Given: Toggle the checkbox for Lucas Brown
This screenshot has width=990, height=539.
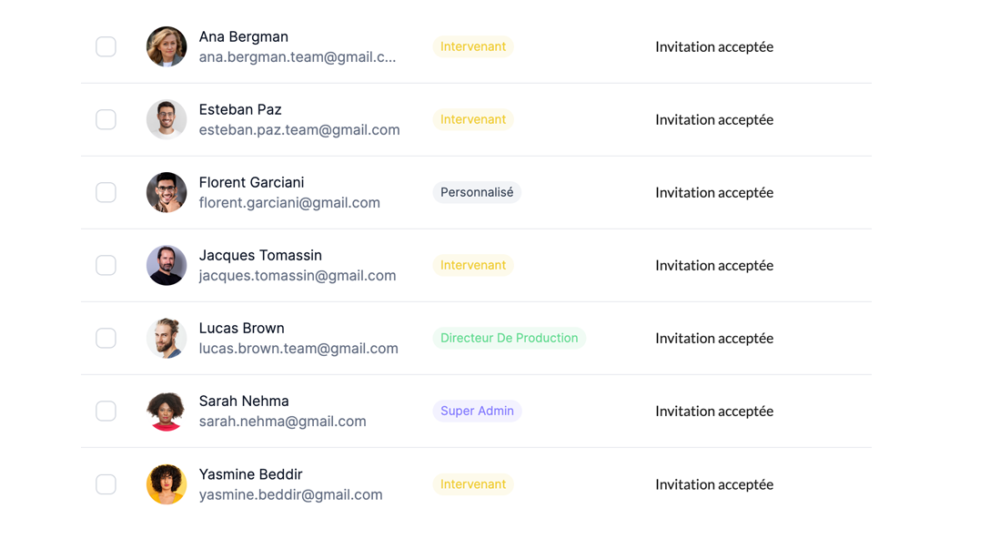Looking at the screenshot, I should 106,338.
